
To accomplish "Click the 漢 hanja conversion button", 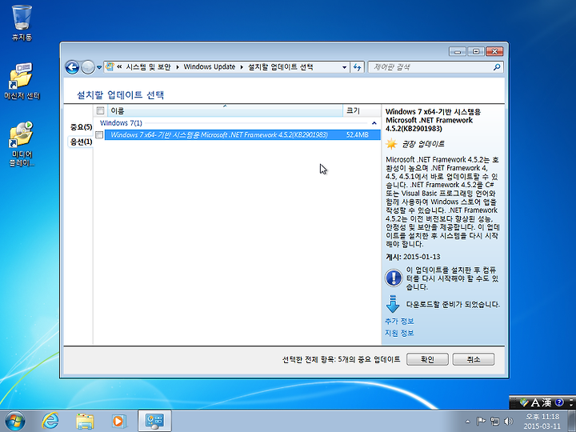I will 546,402.
